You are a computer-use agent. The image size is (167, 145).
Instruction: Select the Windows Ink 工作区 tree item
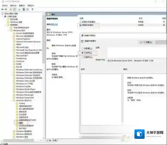25,84
